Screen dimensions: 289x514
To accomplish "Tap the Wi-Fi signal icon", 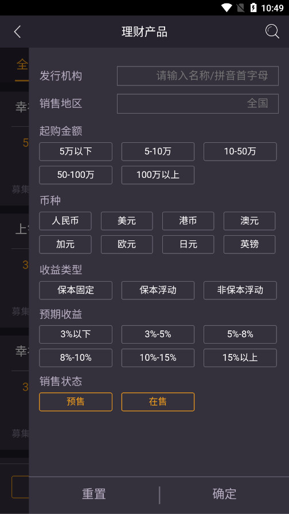I will [226, 7].
